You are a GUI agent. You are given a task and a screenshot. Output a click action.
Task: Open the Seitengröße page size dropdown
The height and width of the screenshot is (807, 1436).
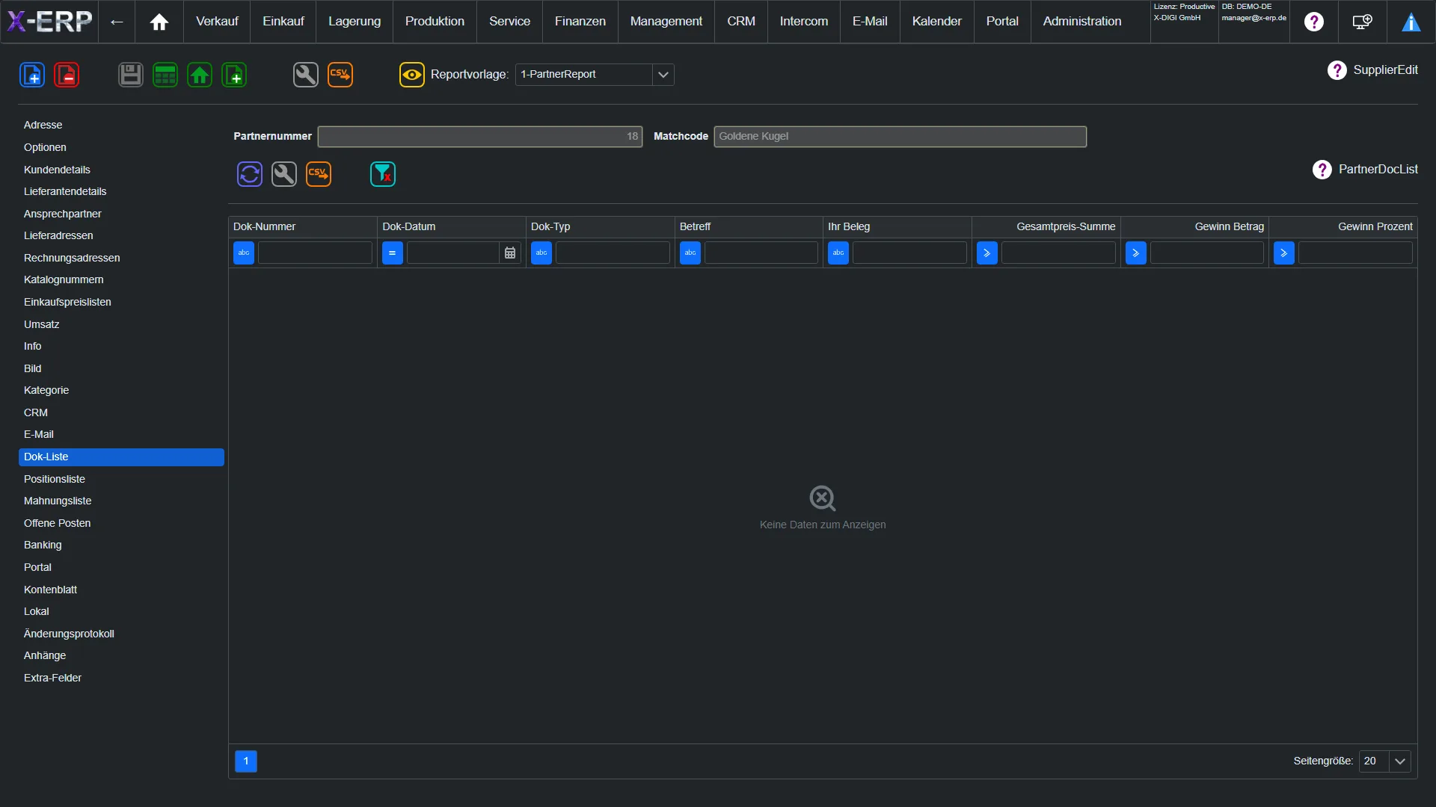pos(1400,761)
